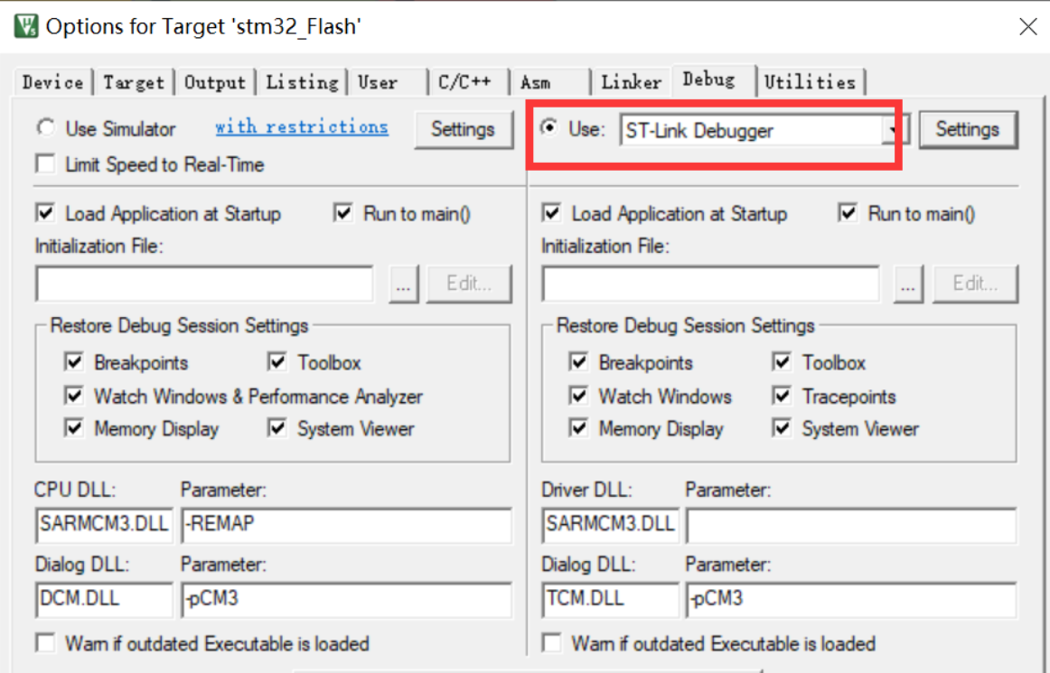Expand the ST-Link Debugger dropdown

(894, 130)
